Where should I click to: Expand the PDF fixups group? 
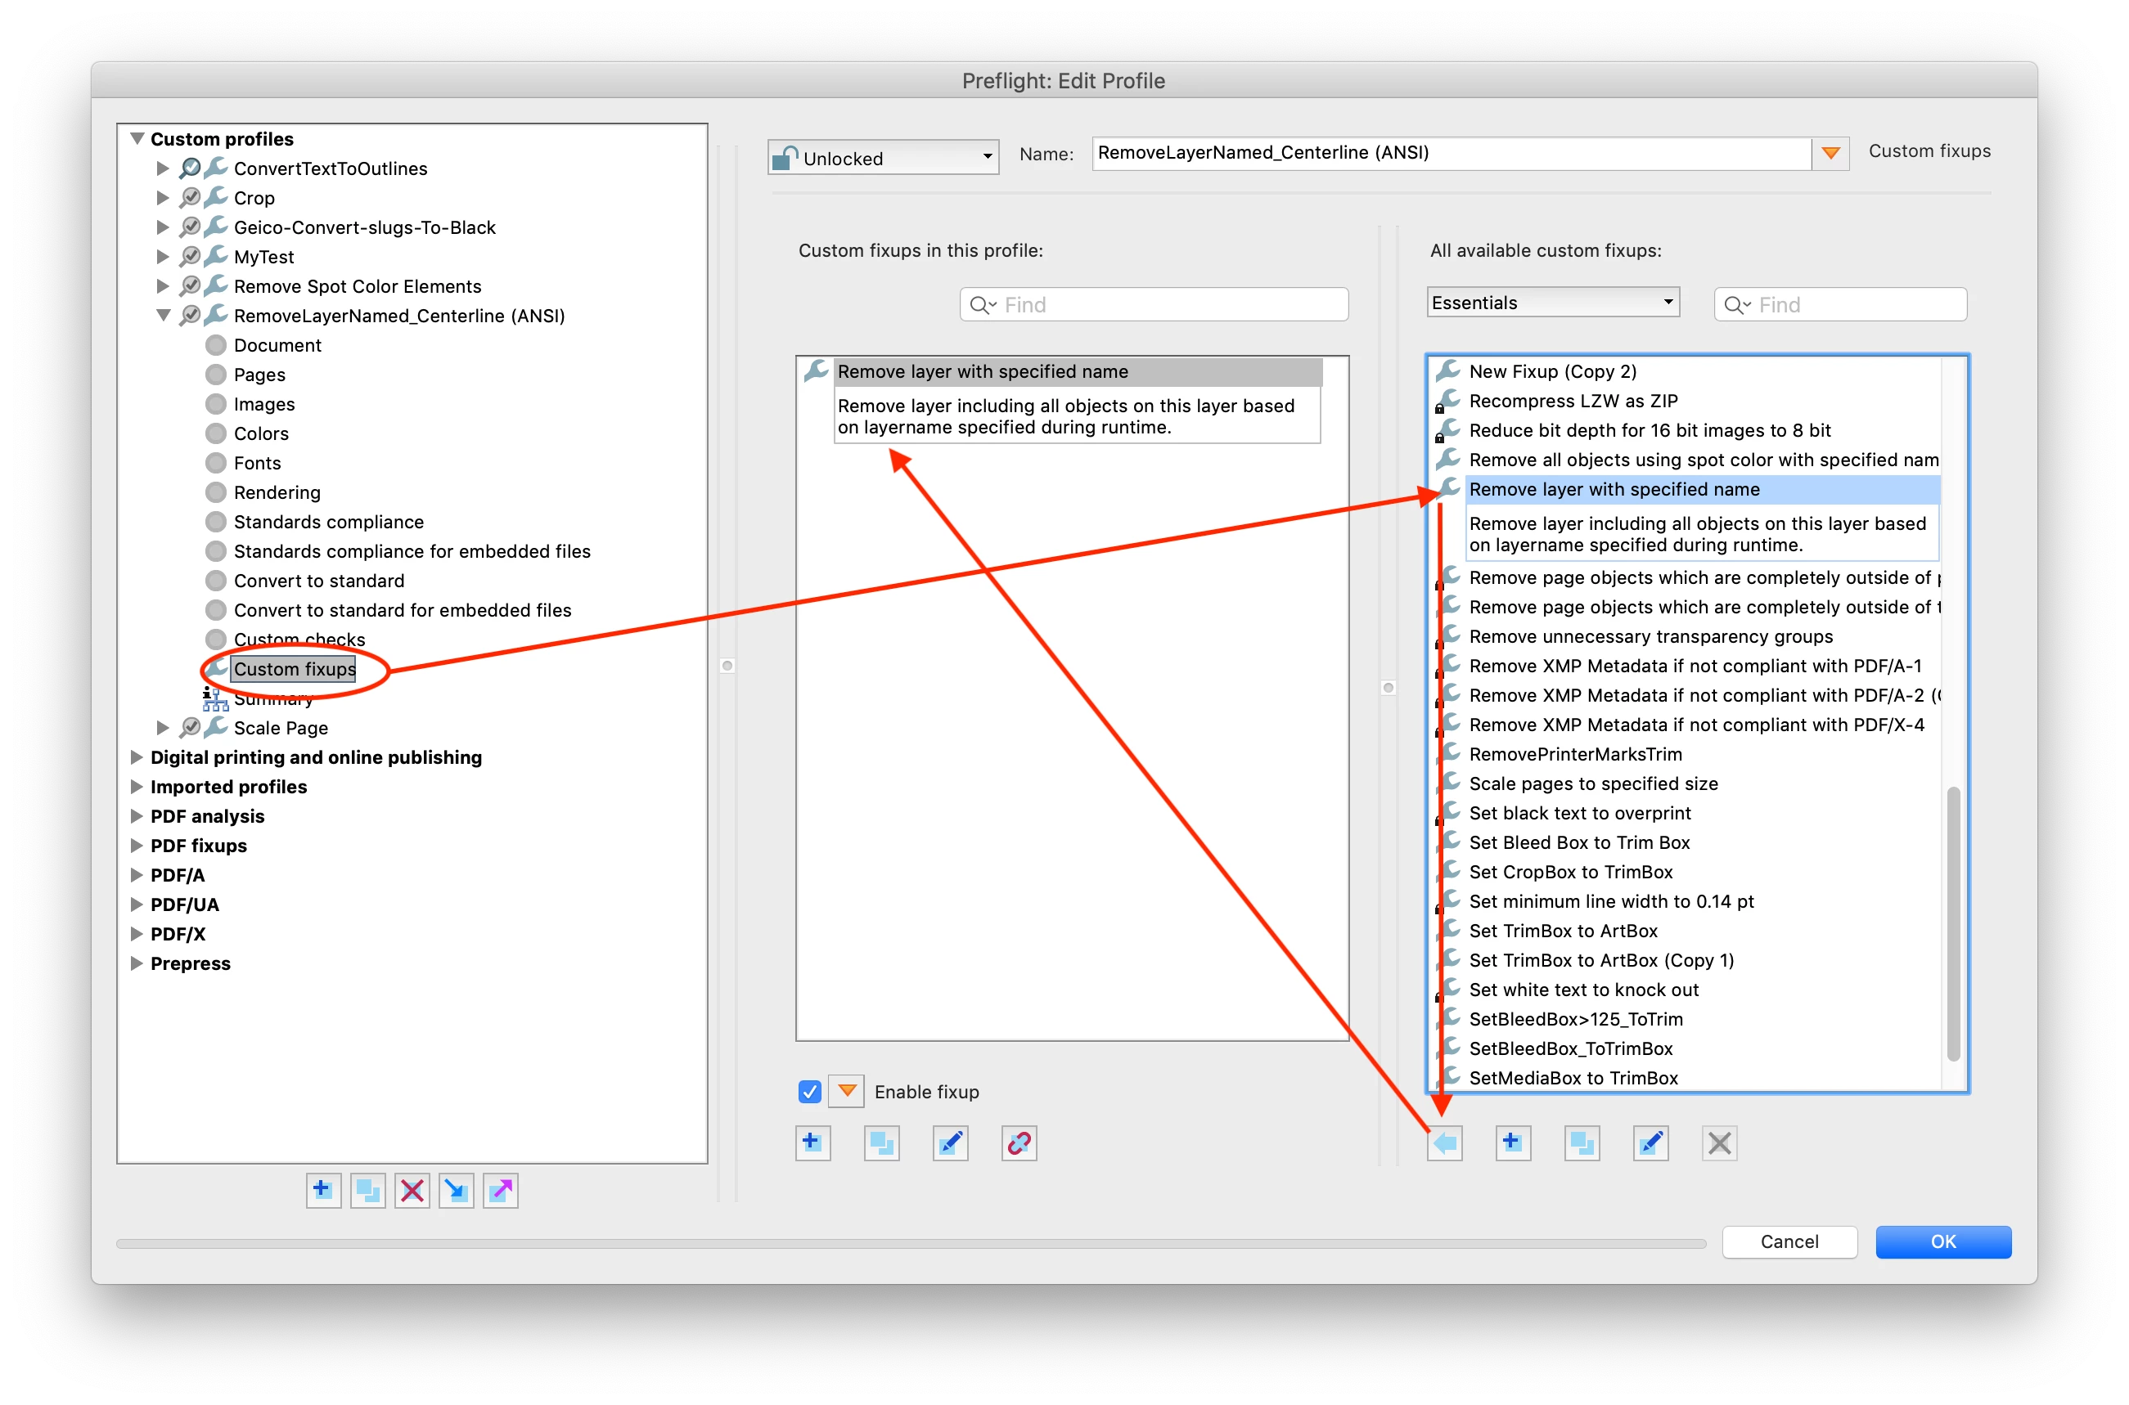point(137,845)
